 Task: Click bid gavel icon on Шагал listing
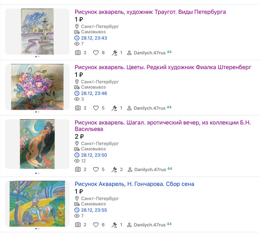(x=114, y=169)
